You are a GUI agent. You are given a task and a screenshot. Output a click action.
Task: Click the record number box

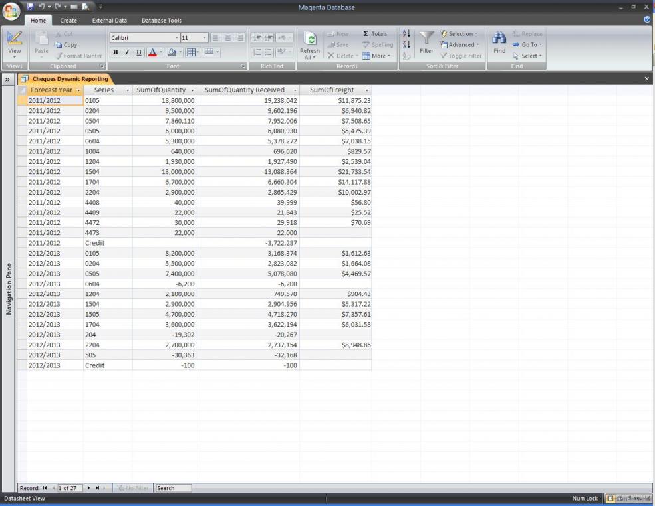[x=70, y=488]
